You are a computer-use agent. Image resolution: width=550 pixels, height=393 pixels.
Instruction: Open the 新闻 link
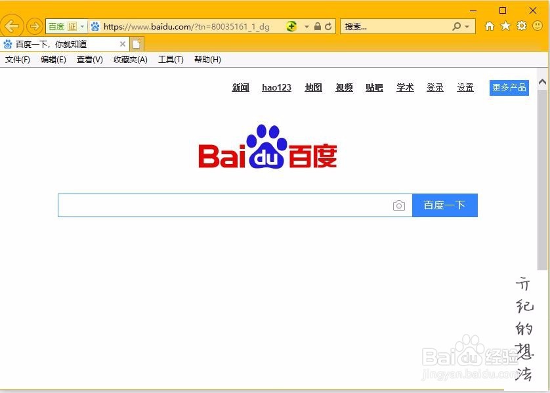pos(241,87)
